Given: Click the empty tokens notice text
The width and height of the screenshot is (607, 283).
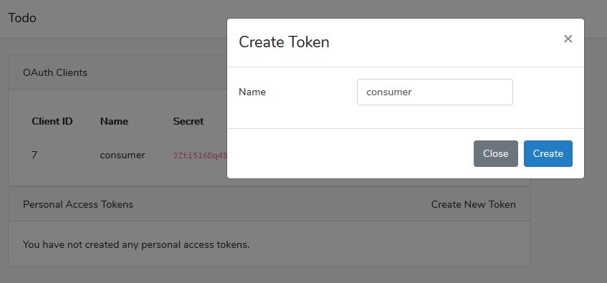Looking at the screenshot, I should pos(136,245).
